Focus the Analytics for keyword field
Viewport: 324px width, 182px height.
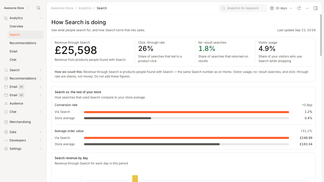click(x=243, y=8)
